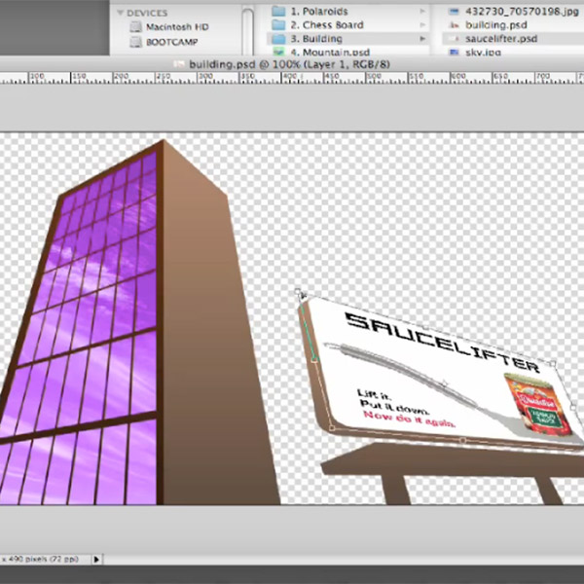584x584 pixels.
Task: Select the BOOTCAMP drive icon in Finder
Action: pos(136,42)
